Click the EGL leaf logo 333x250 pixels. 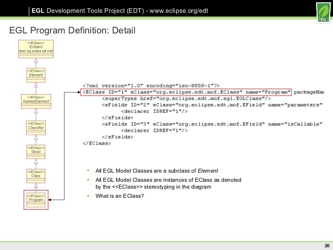323,12
